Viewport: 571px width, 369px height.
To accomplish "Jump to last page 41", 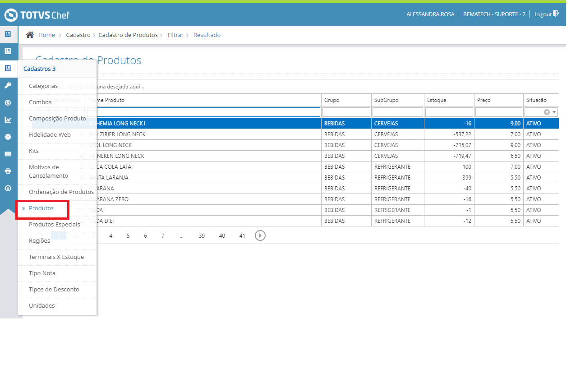I will coord(242,235).
